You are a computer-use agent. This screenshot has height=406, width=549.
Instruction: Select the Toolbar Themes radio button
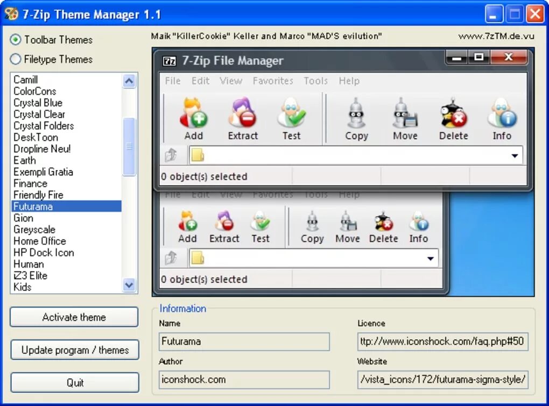click(x=16, y=39)
